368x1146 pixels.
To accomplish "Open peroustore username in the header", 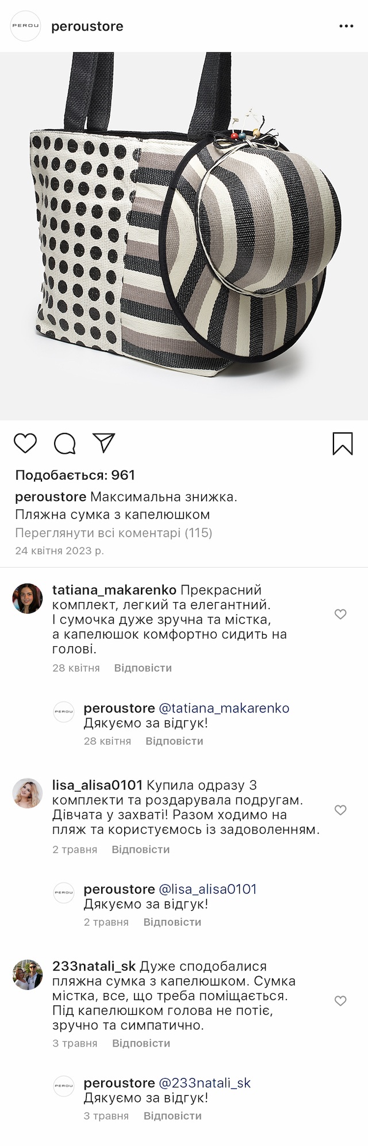I will coord(87,26).
